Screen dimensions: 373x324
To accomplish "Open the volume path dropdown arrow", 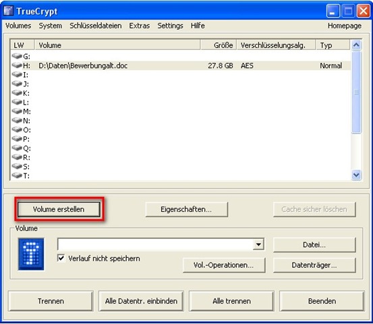I will [x=258, y=244].
